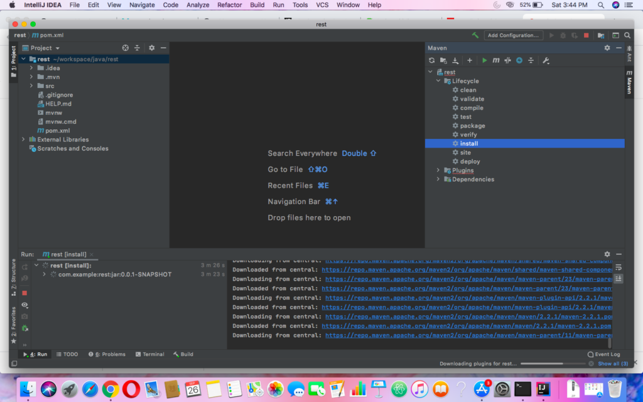Open the Refactor menu
The height and width of the screenshot is (402, 643).
229,5
